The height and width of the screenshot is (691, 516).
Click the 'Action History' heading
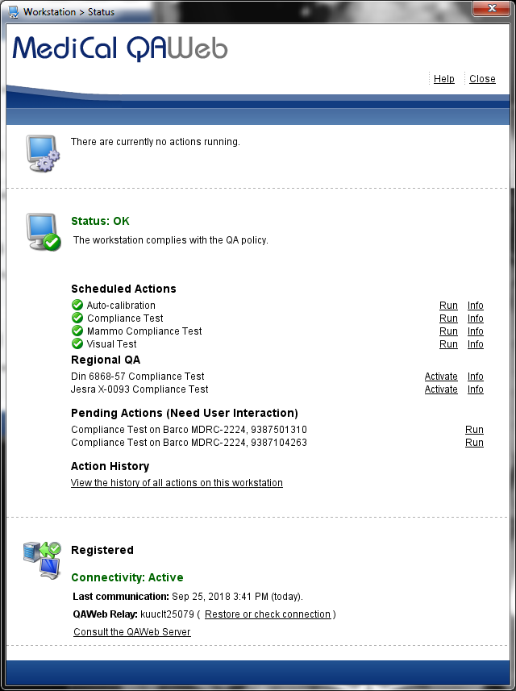click(x=110, y=466)
